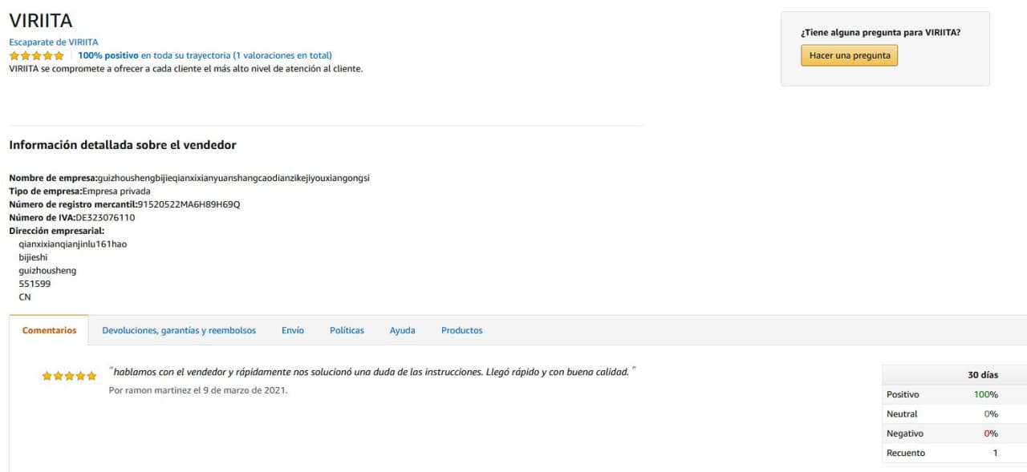
Task: Click the Negativo row 0% value
Action: 991,434
